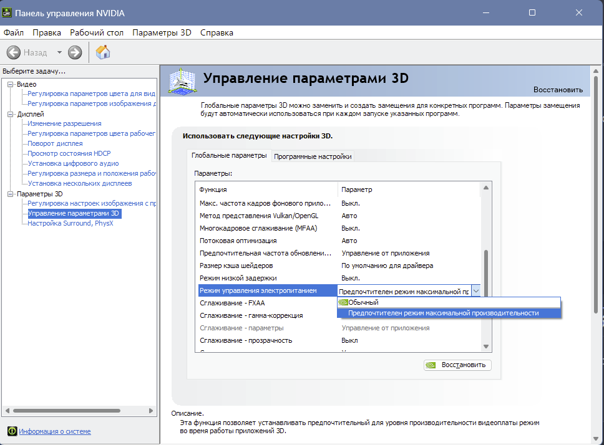Close the power management mode dropdown arrow
Viewport: 604px width, 445px height.
[476, 291]
